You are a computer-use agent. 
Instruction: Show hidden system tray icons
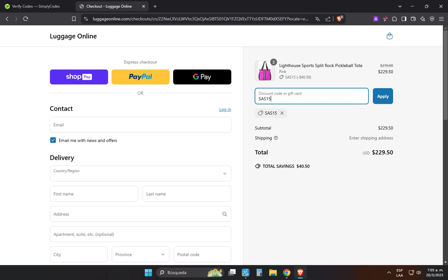click(389, 273)
